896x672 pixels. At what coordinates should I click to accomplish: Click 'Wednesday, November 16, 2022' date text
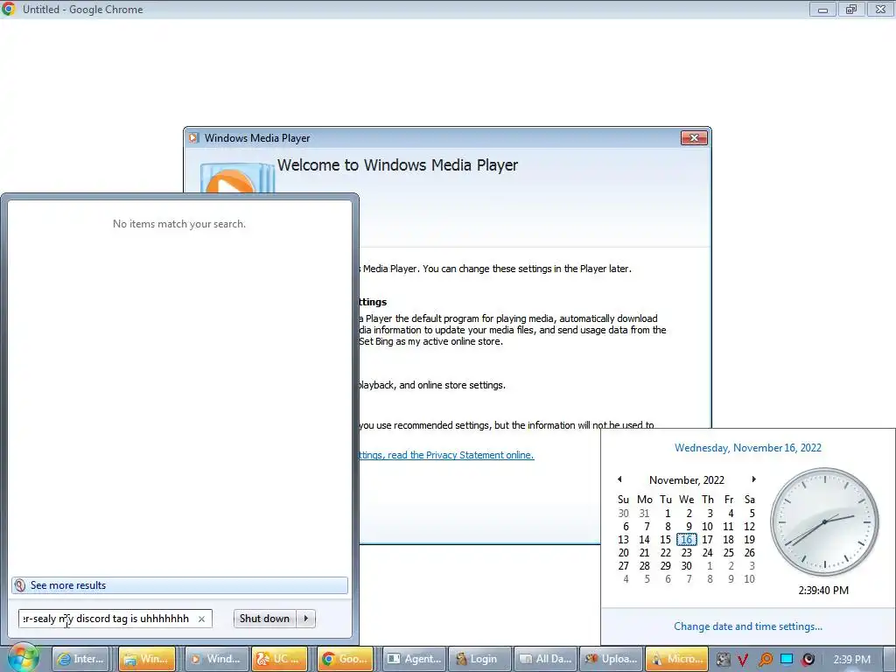click(x=748, y=447)
